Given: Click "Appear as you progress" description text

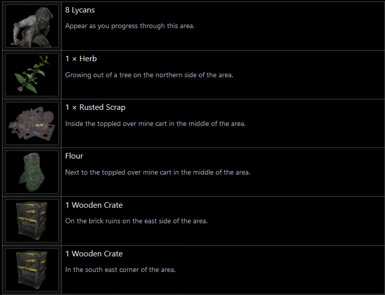Looking at the screenshot, I should 130,26.
